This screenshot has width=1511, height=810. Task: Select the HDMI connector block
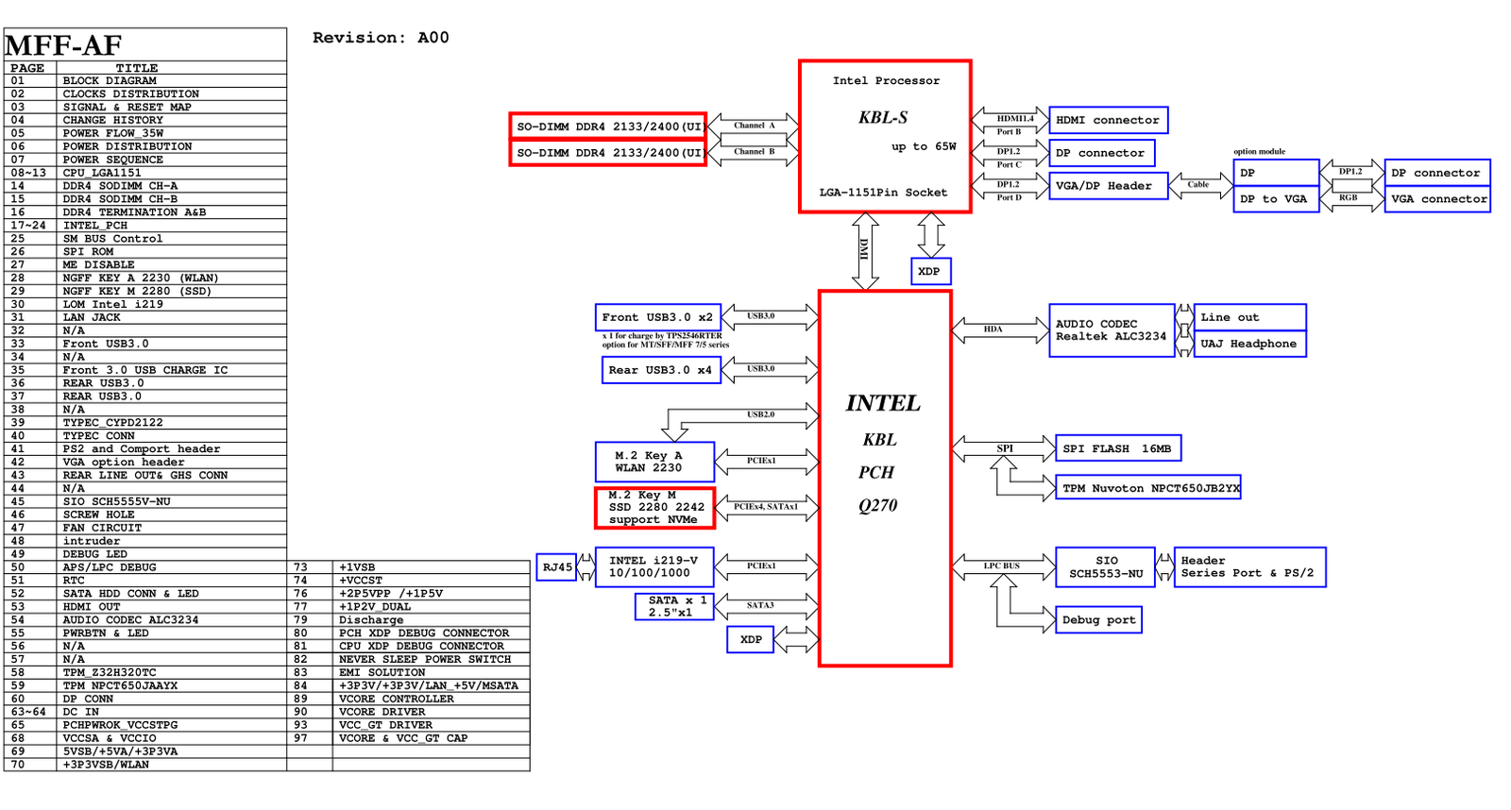(1109, 120)
